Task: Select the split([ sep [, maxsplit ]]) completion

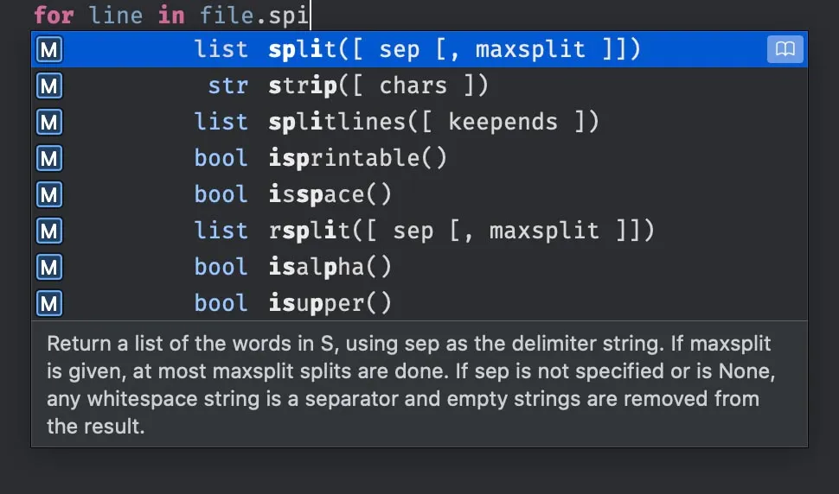Action: click(x=419, y=50)
